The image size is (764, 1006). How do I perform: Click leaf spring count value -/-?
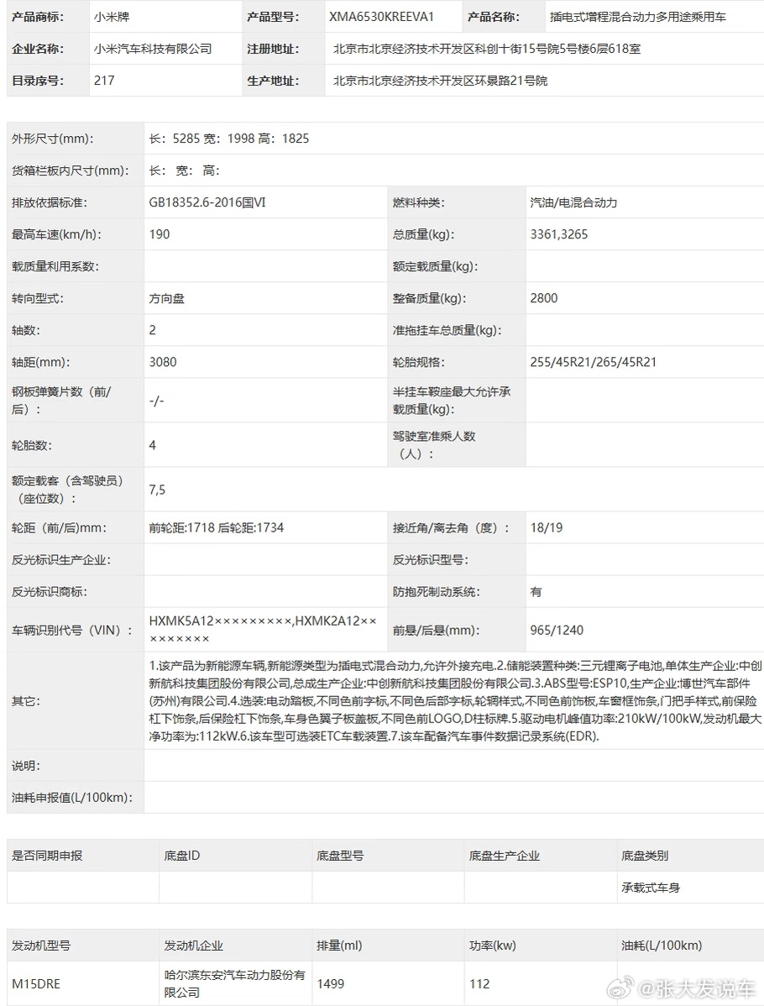pos(156,401)
